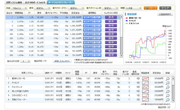Open the 最大ポジション数 filter dropdown
The width and height of the screenshot is (180, 110).
110,8
